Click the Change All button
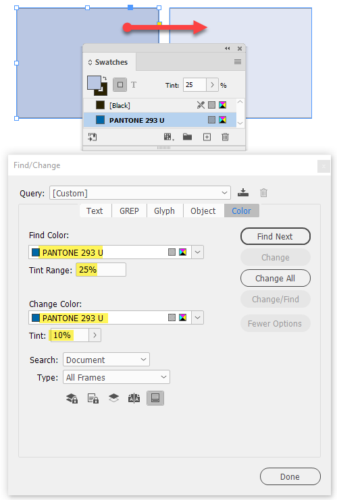The height and width of the screenshot is (500, 337). click(276, 278)
